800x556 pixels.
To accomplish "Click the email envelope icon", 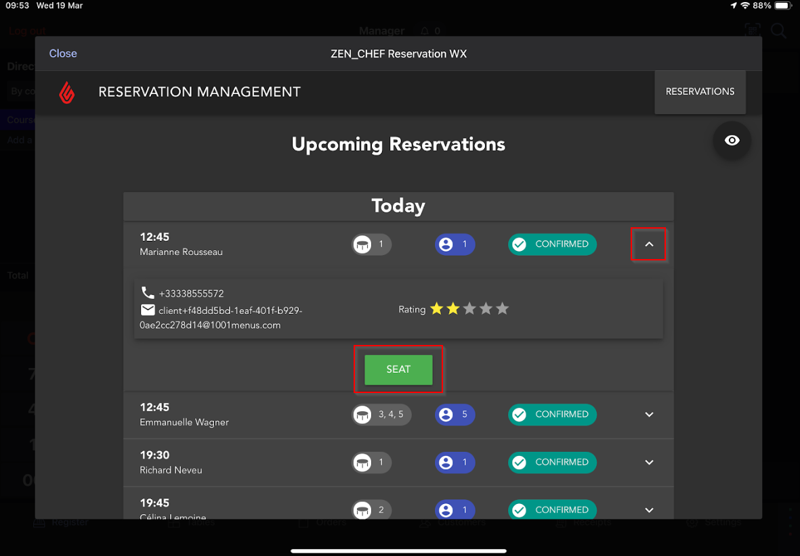I will click(148, 310).
